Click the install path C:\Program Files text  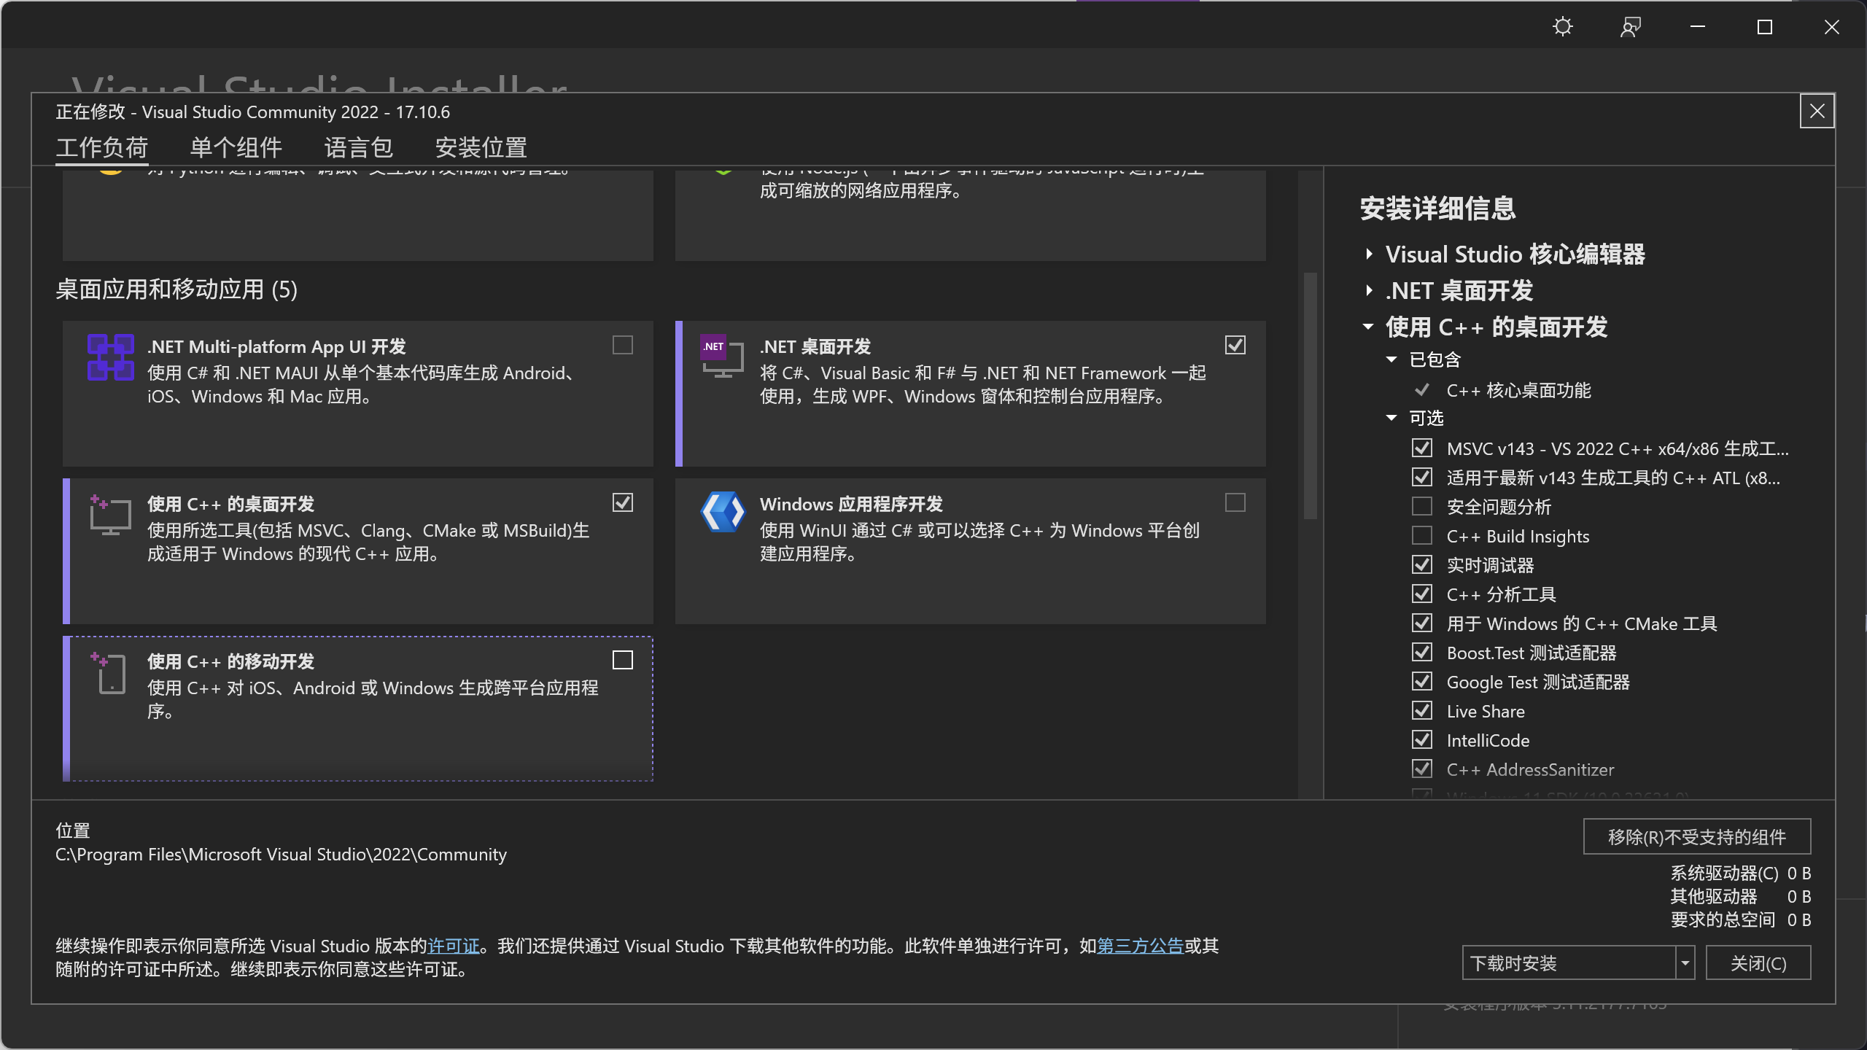282,854
